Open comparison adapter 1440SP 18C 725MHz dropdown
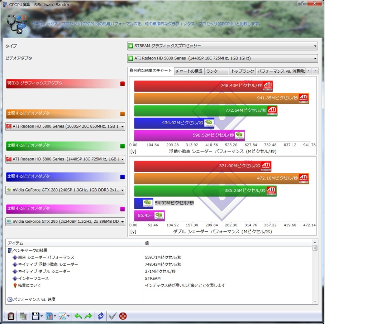367x324 pixels. tap(65, 159)
